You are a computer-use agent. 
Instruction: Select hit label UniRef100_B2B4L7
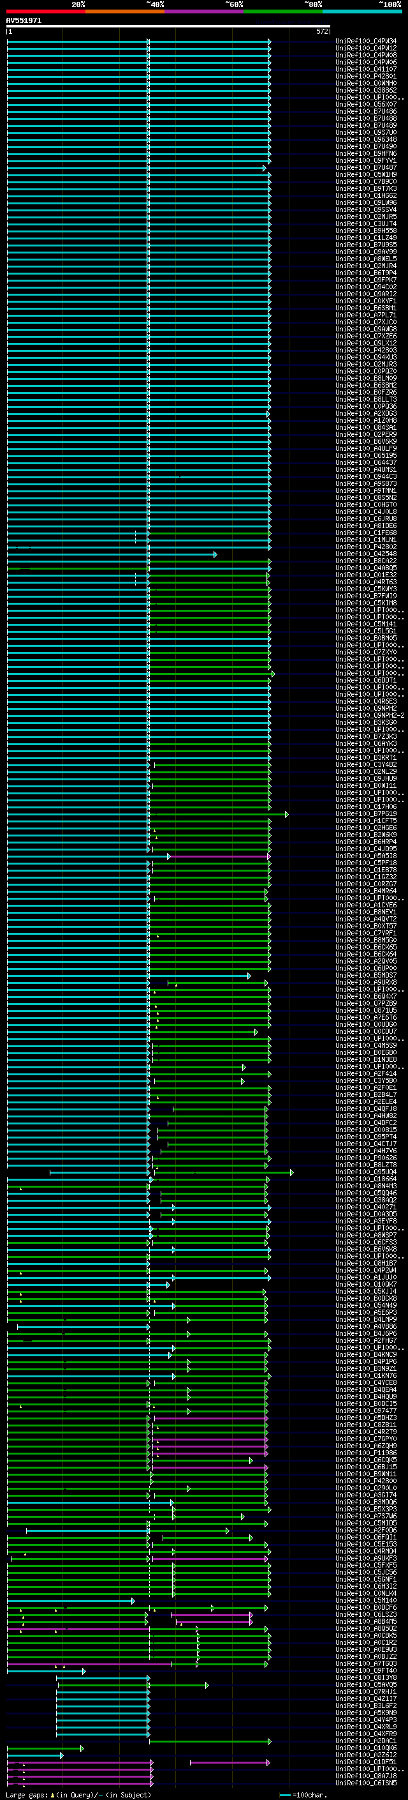click(x=366, y=1095)
